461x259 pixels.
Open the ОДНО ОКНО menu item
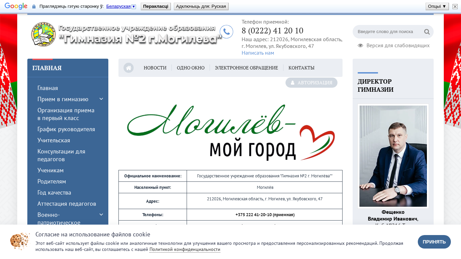(x=191, y=68)
